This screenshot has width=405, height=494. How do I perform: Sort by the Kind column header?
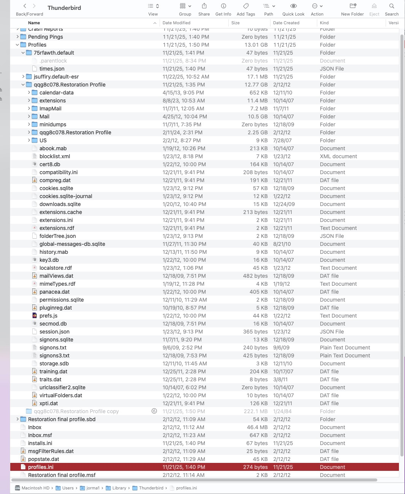(324, 23)
